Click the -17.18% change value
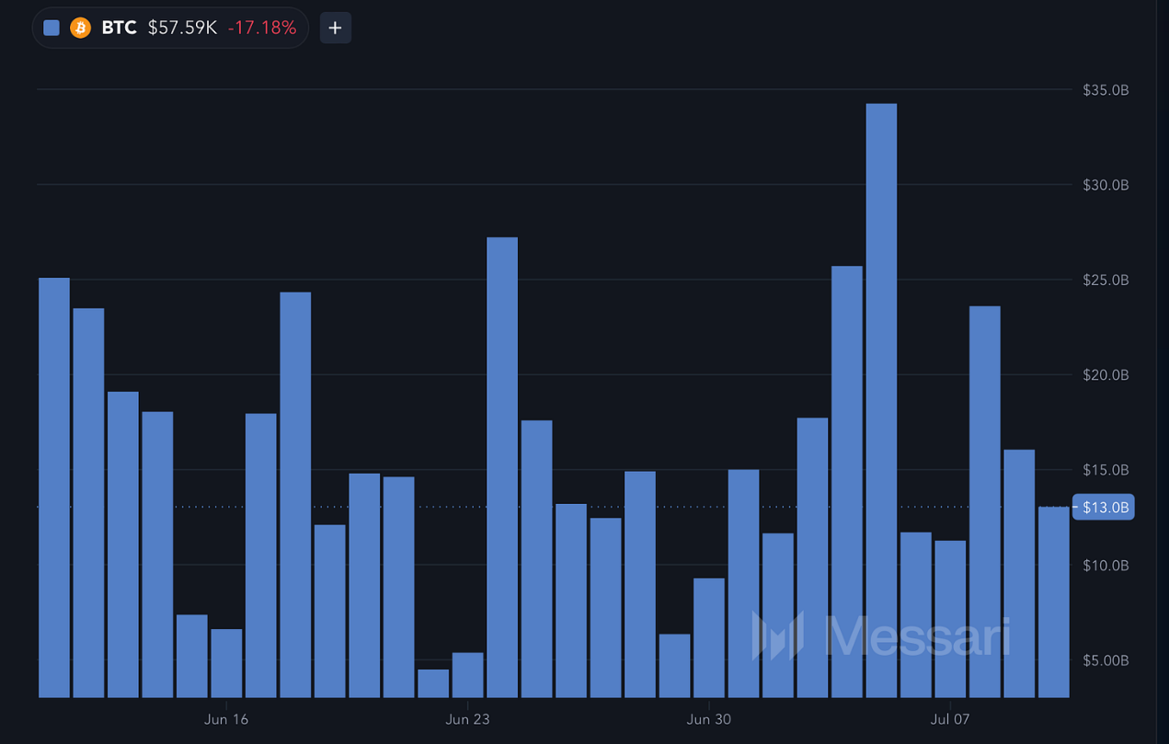This screenshot has height=744, width=1169. point(262,28)
